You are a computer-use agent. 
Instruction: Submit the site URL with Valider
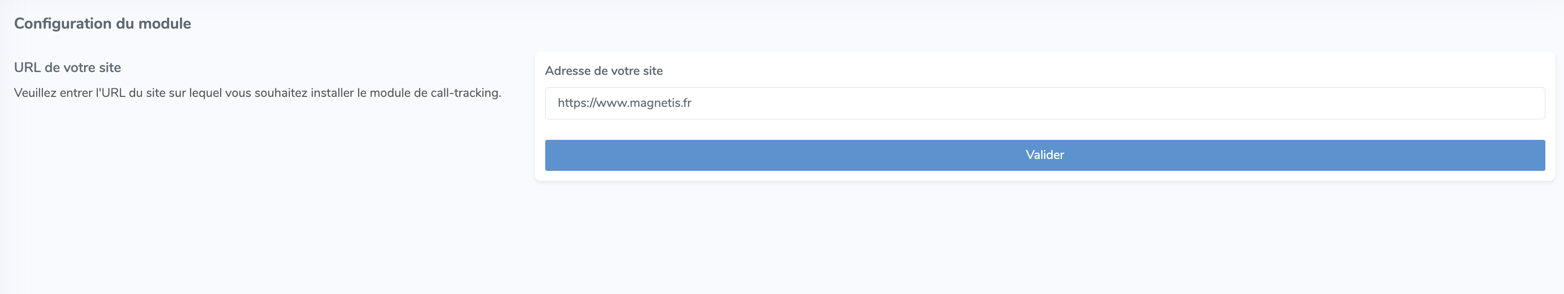[1044, 155]
